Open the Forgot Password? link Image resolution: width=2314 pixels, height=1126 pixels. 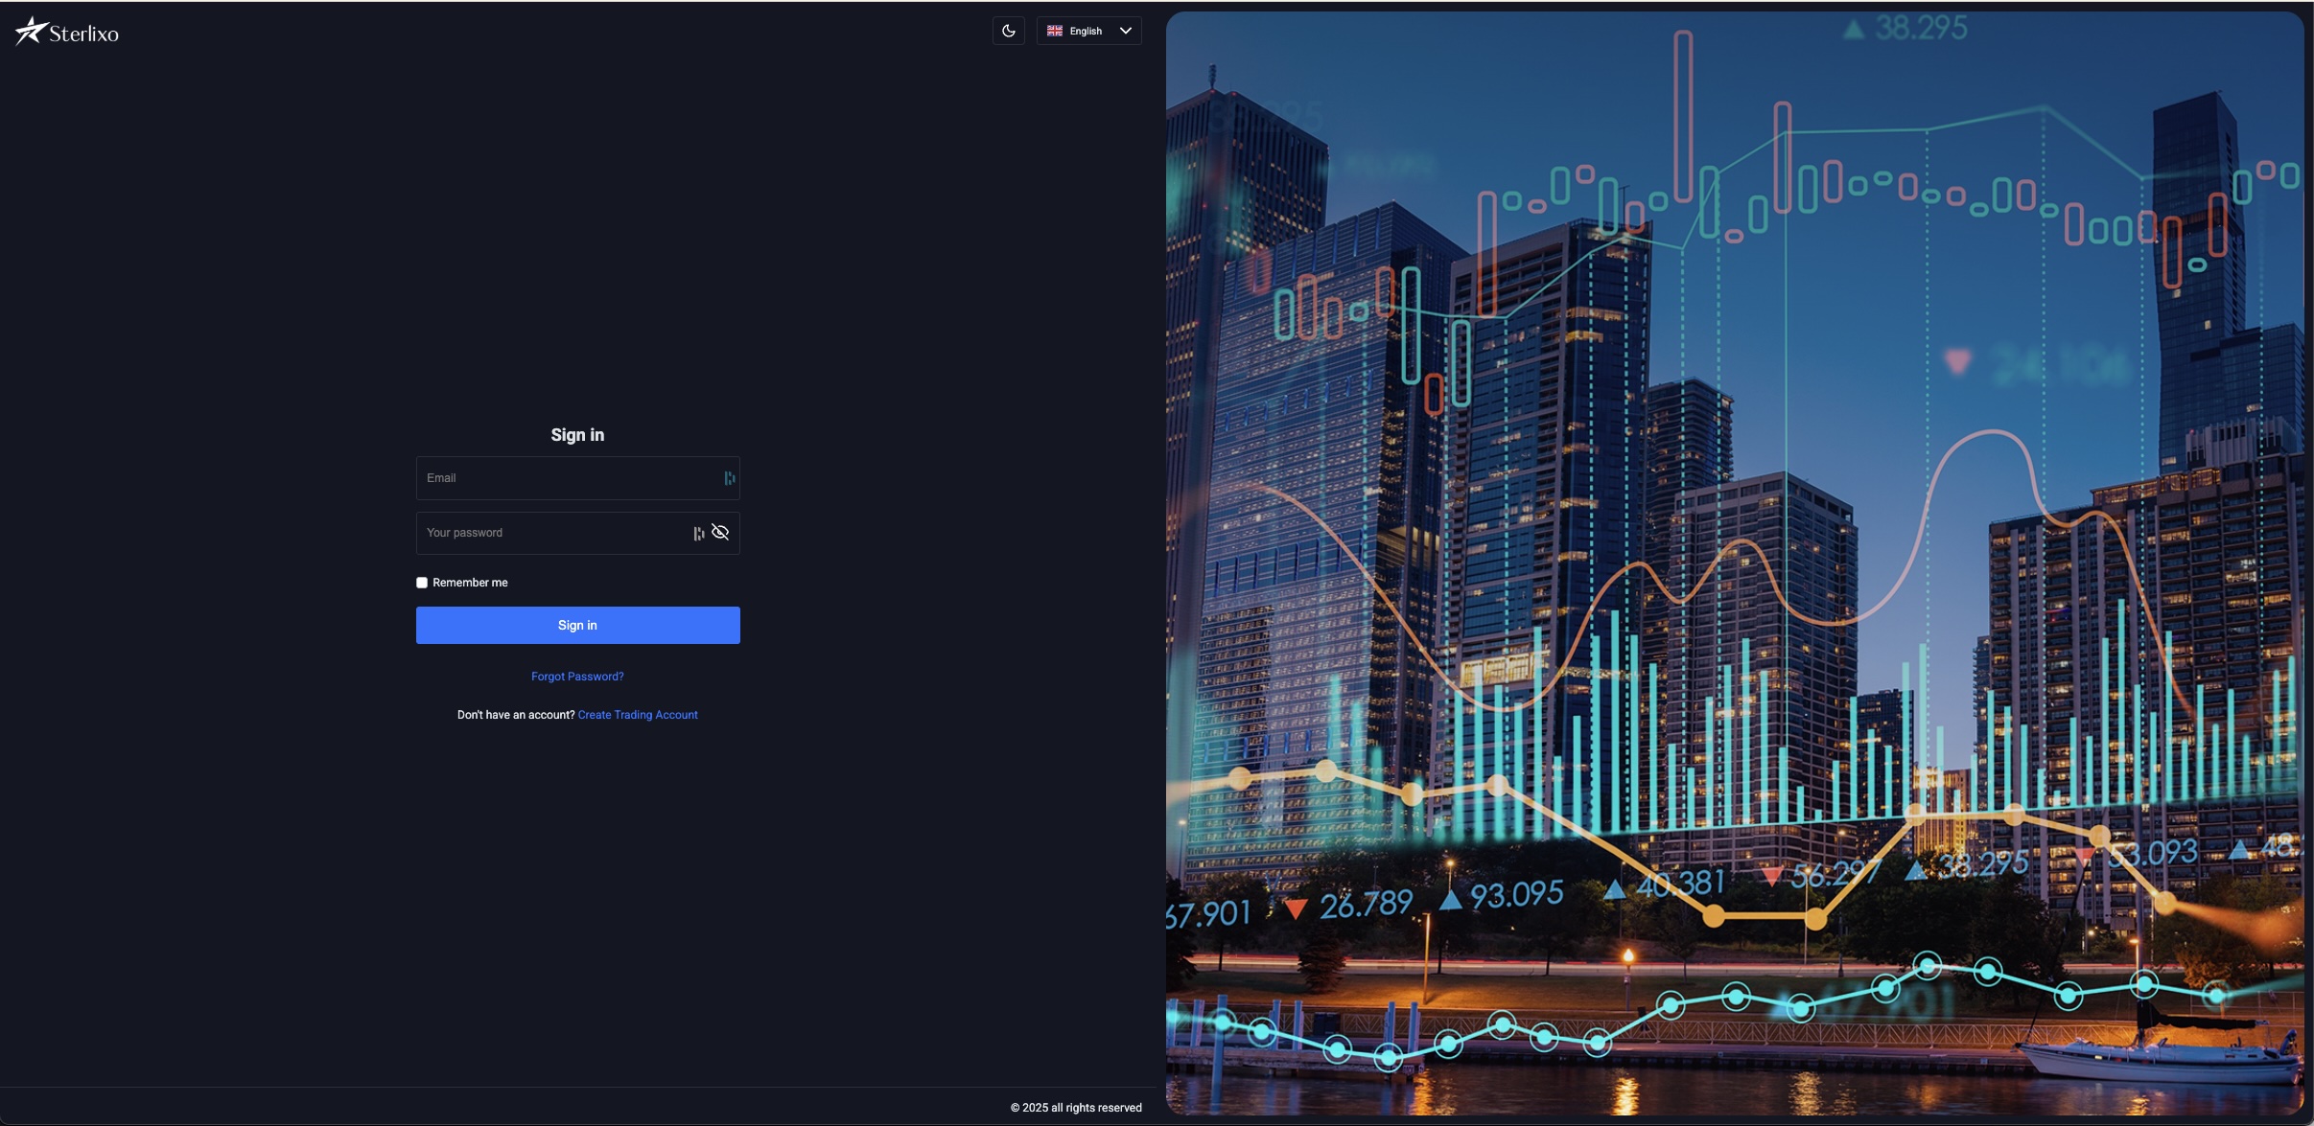pyautogui.click(x=577, y=676)
